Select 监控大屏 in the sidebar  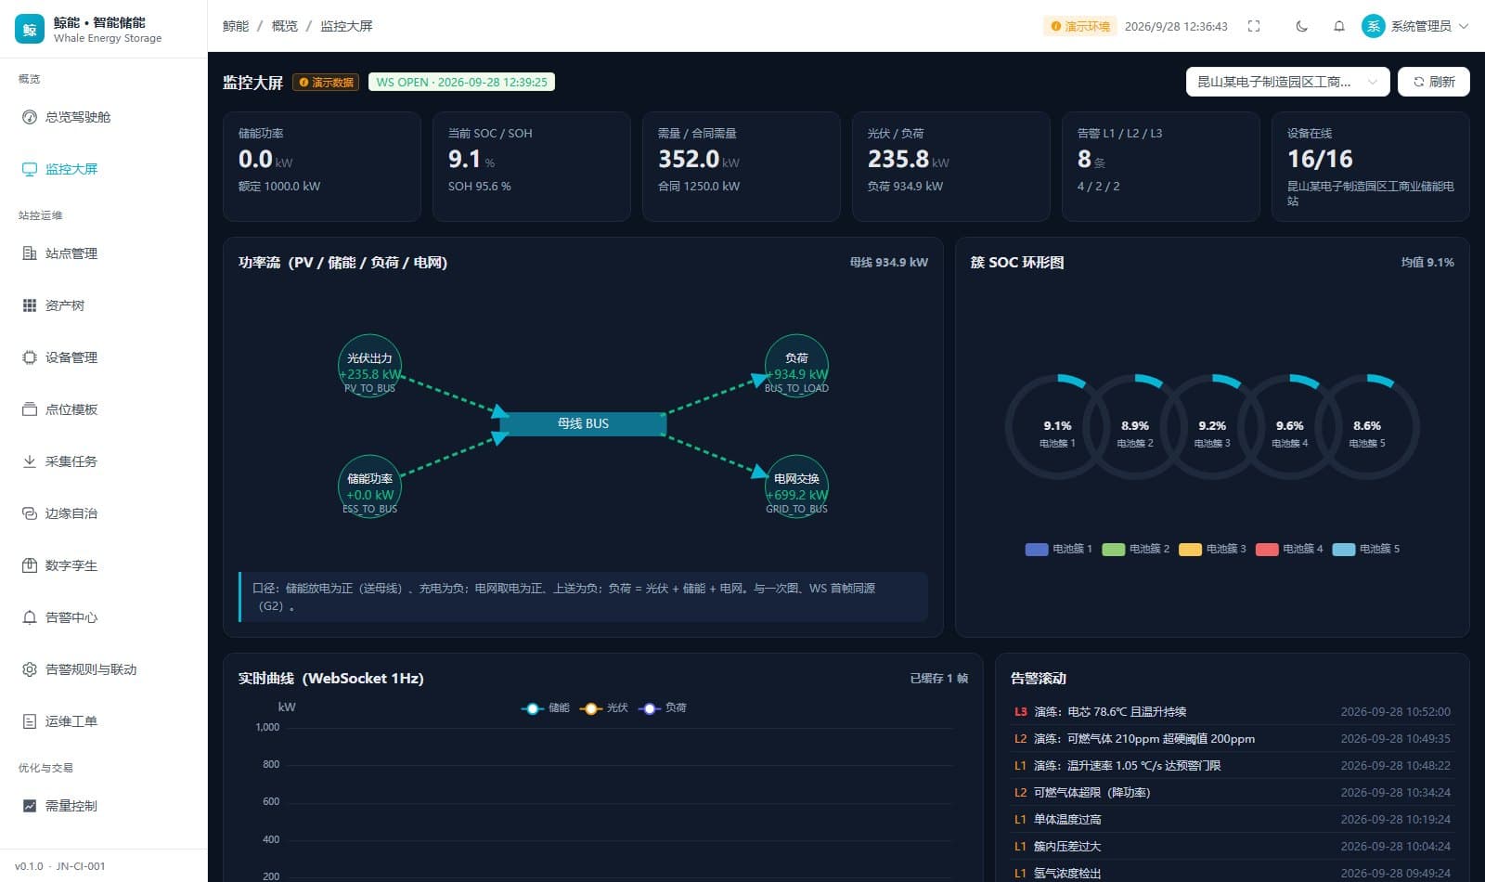tap(103, 169)
